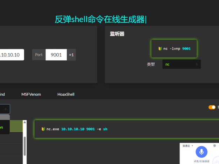Click the Port field containing 9001

(x=56, y=55)
